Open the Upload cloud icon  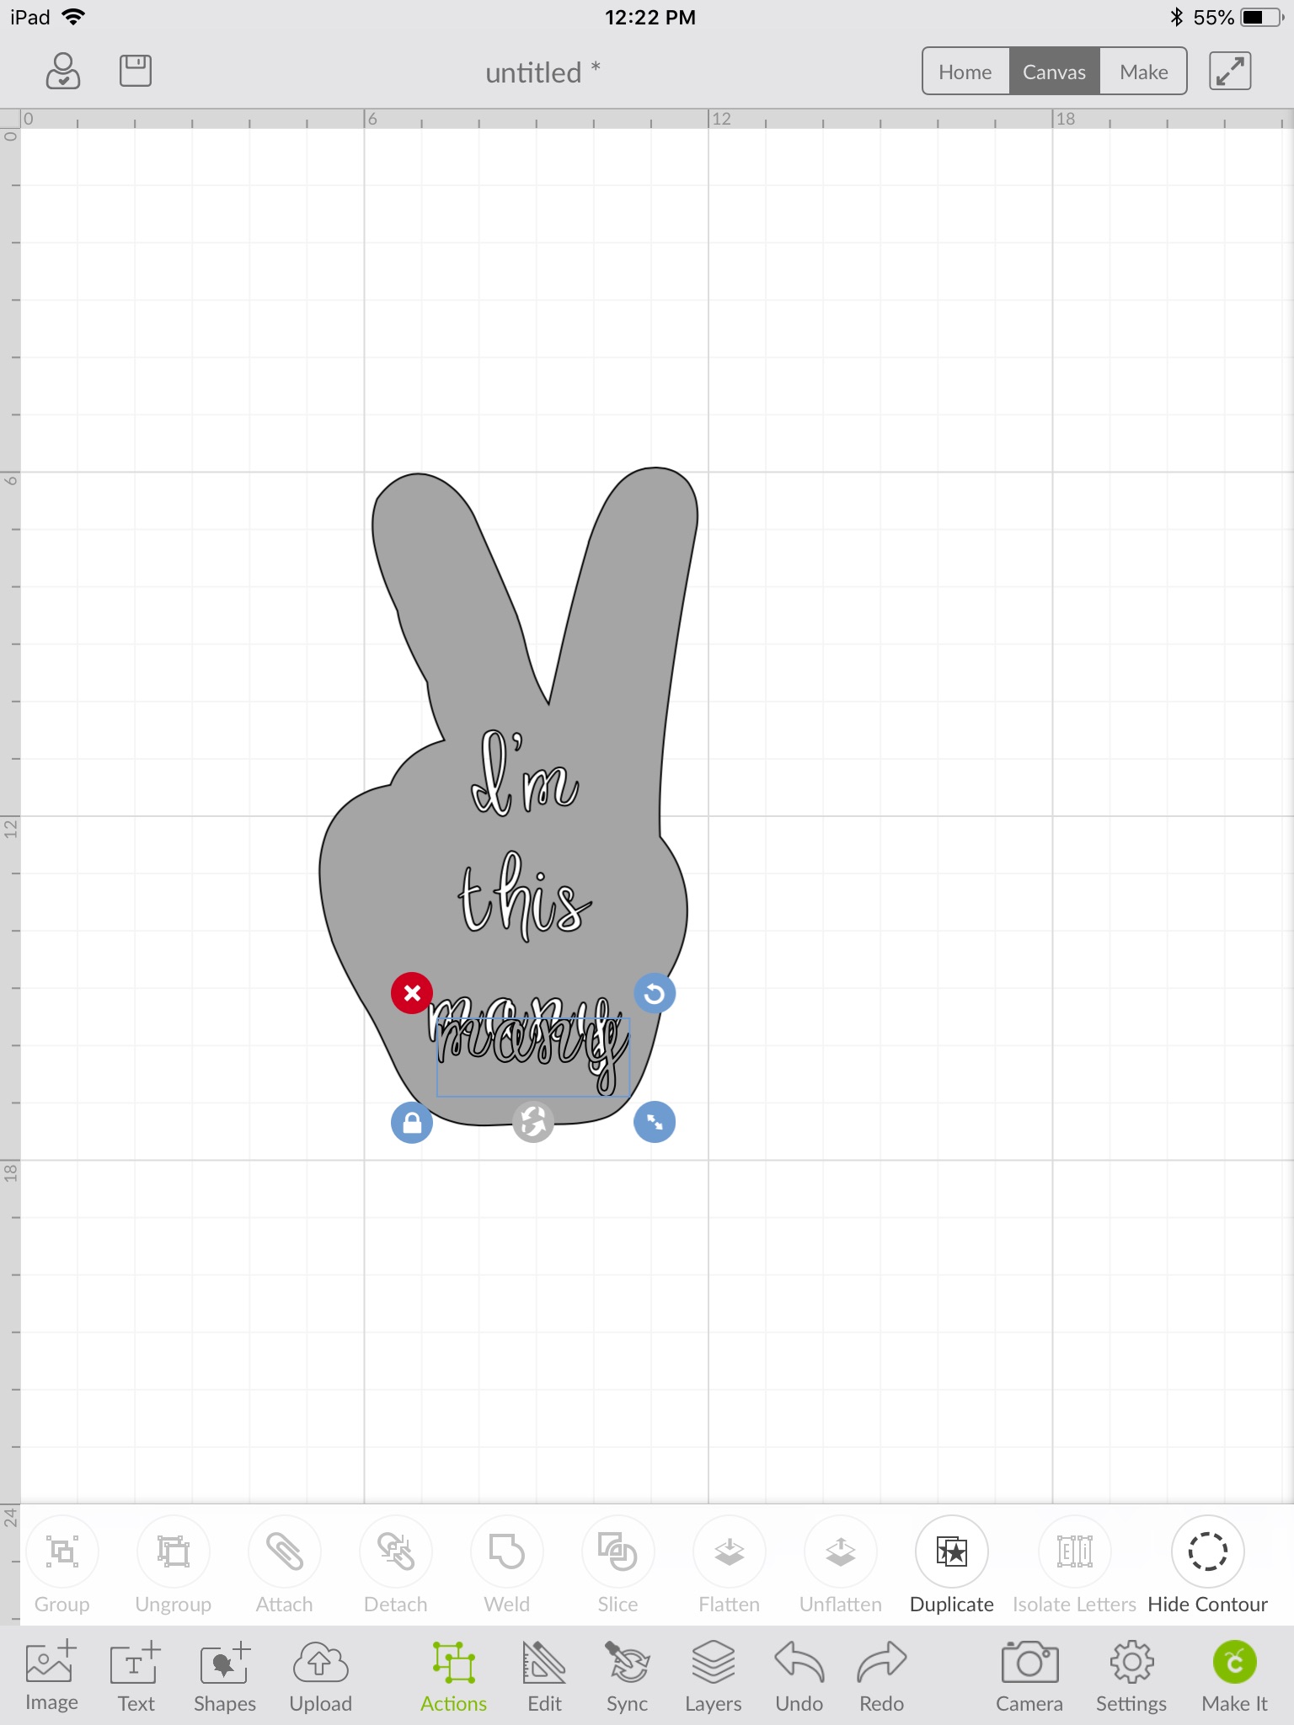pyautogui.click(x=320, y=1664)
